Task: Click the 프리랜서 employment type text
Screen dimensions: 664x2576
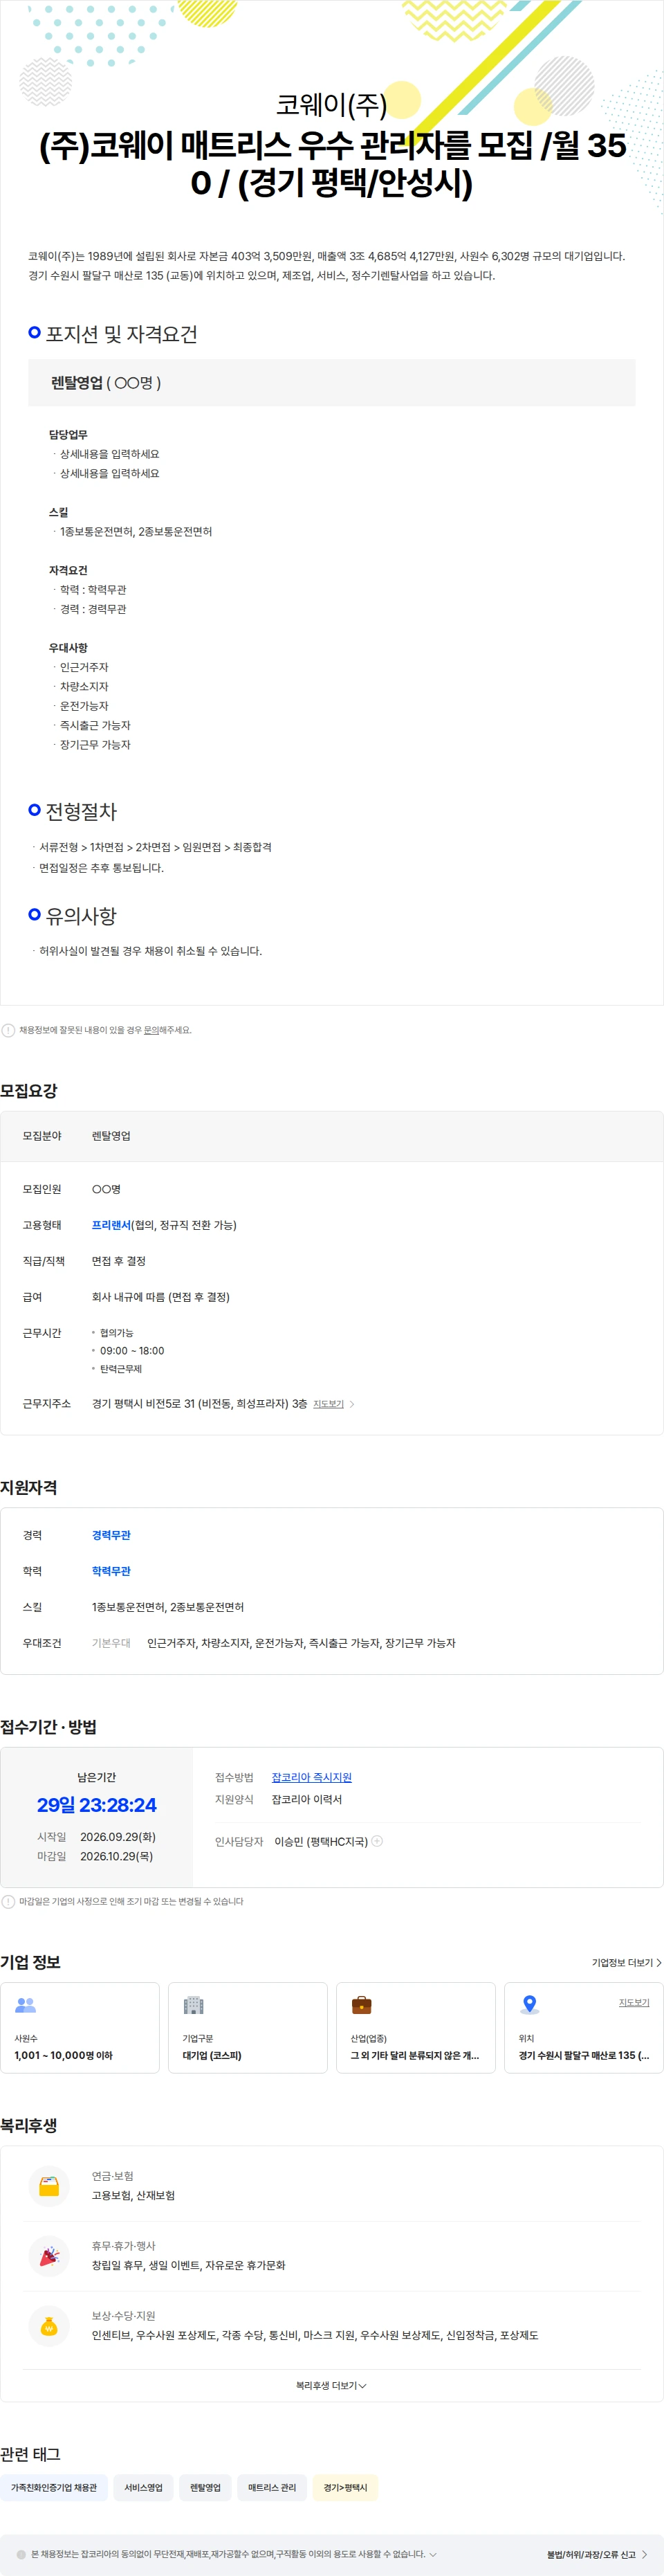Action: [111, 1225]
